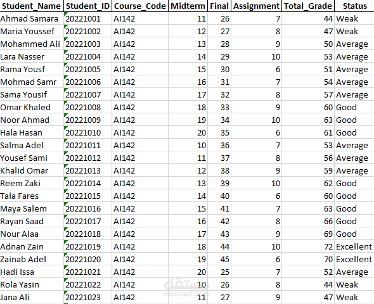Select the Assignment header cell
The image size is (374, 304).
[256, 6]
